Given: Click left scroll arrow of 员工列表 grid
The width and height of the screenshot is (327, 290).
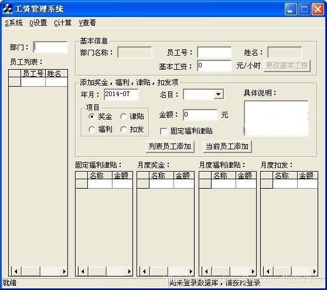Looking at the screenshot, I should pyautogui.click(x=16, y=271).
